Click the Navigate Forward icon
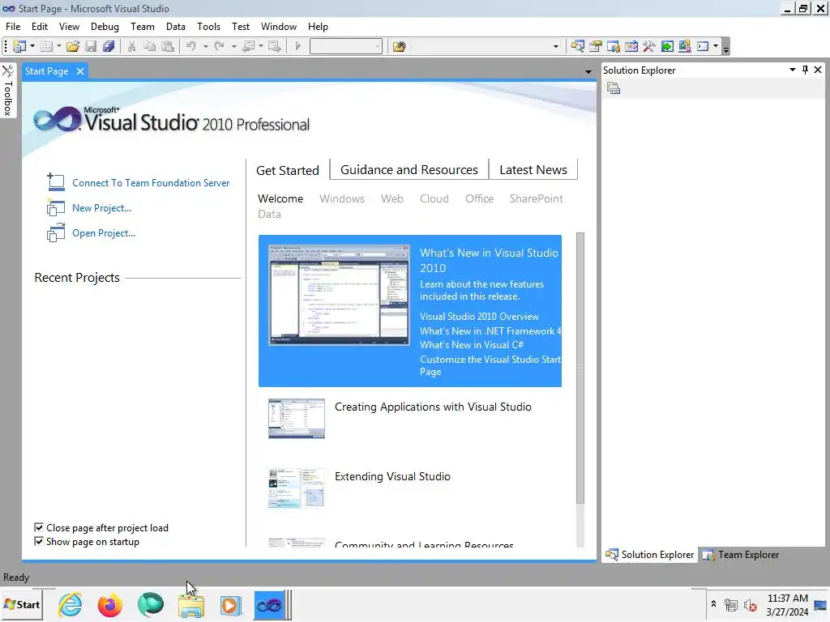830x622 pixels. pyautogui.click(x=275, y=46)
